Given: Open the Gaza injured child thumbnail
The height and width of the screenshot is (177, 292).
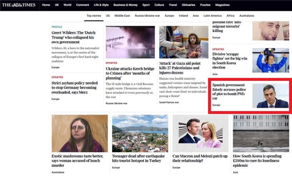Looking at the screenshot, I should pos(184,42).
